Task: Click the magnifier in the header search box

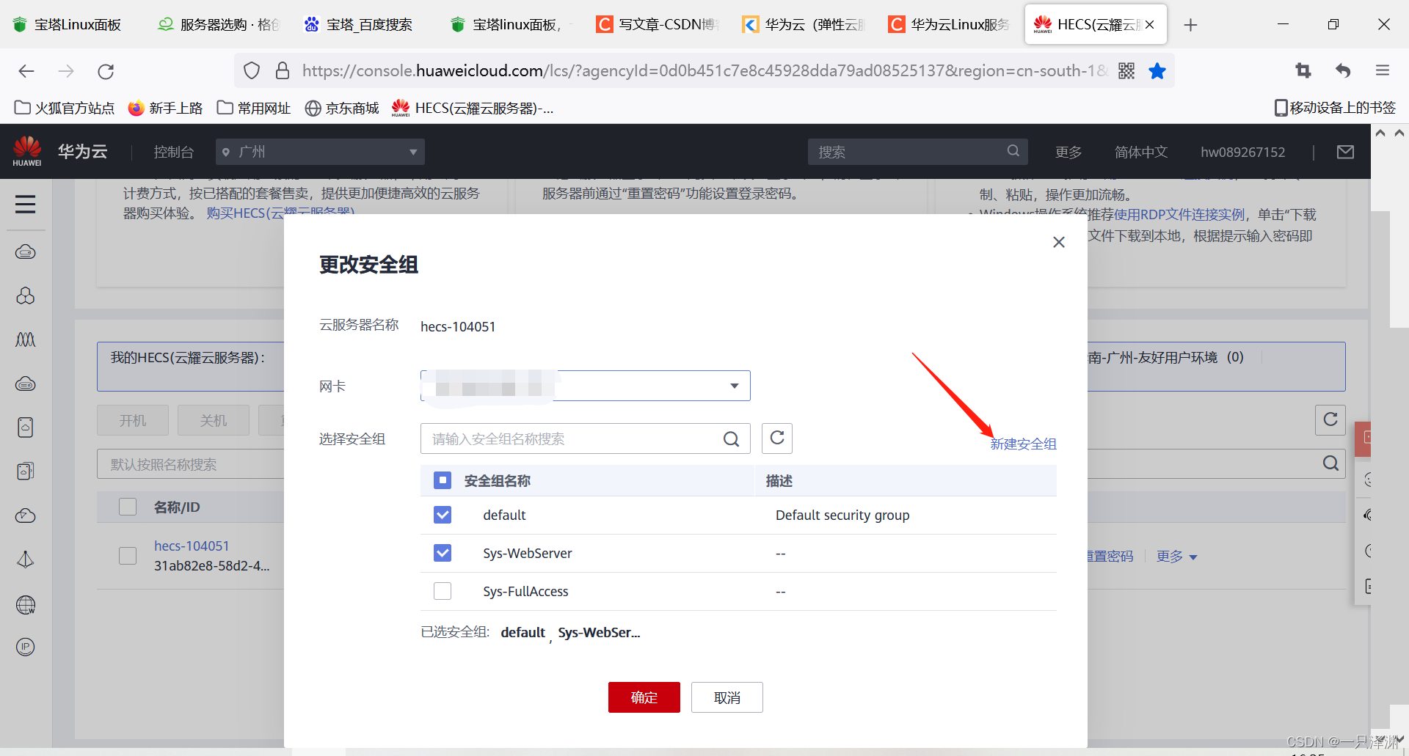Action: coord(1013,151)
